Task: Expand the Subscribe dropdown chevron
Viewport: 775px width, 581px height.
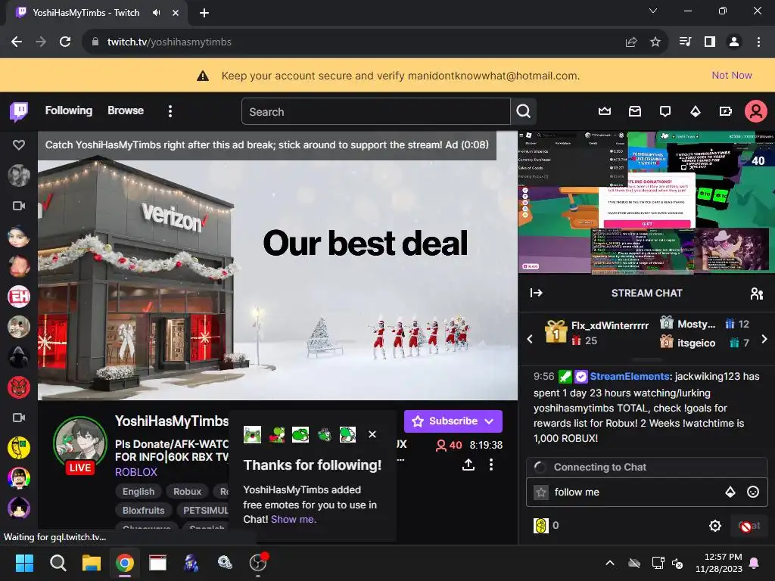Action: pos(490,421)
